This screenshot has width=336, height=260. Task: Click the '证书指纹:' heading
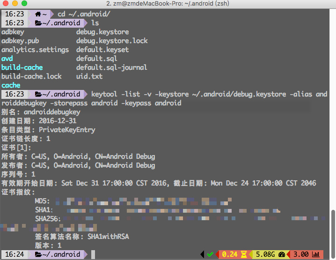(18, 192)
